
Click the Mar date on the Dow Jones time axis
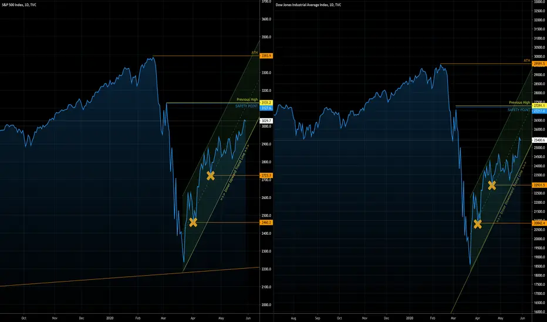(453, 318)
